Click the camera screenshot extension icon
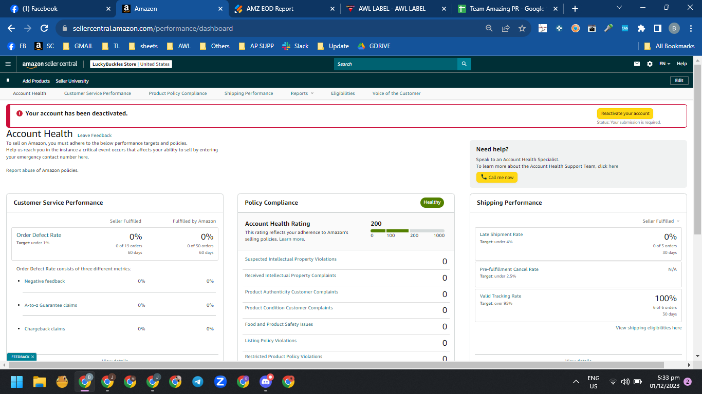The width and height of the screenshot is (702, 394). [x=592, y=28]
